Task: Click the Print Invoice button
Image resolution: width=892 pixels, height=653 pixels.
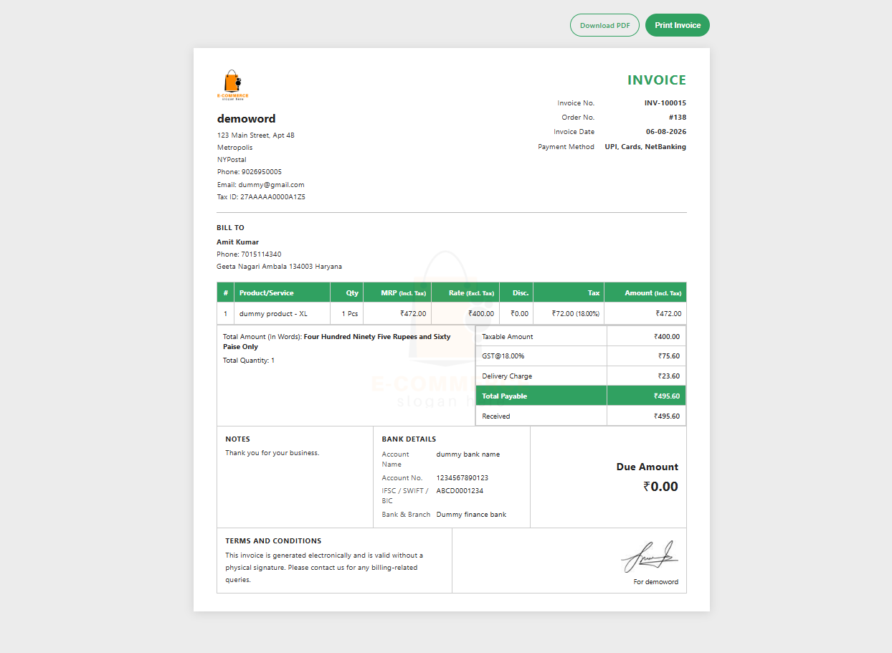Action: click(x=678, y=25)
